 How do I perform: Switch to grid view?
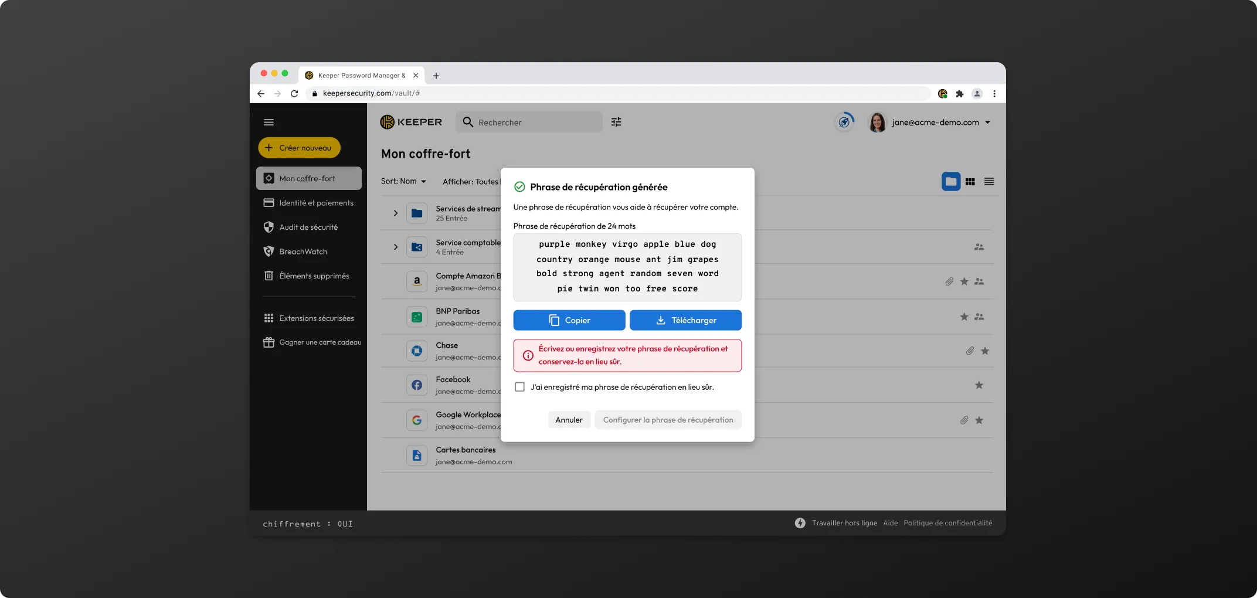pos(970,182)
